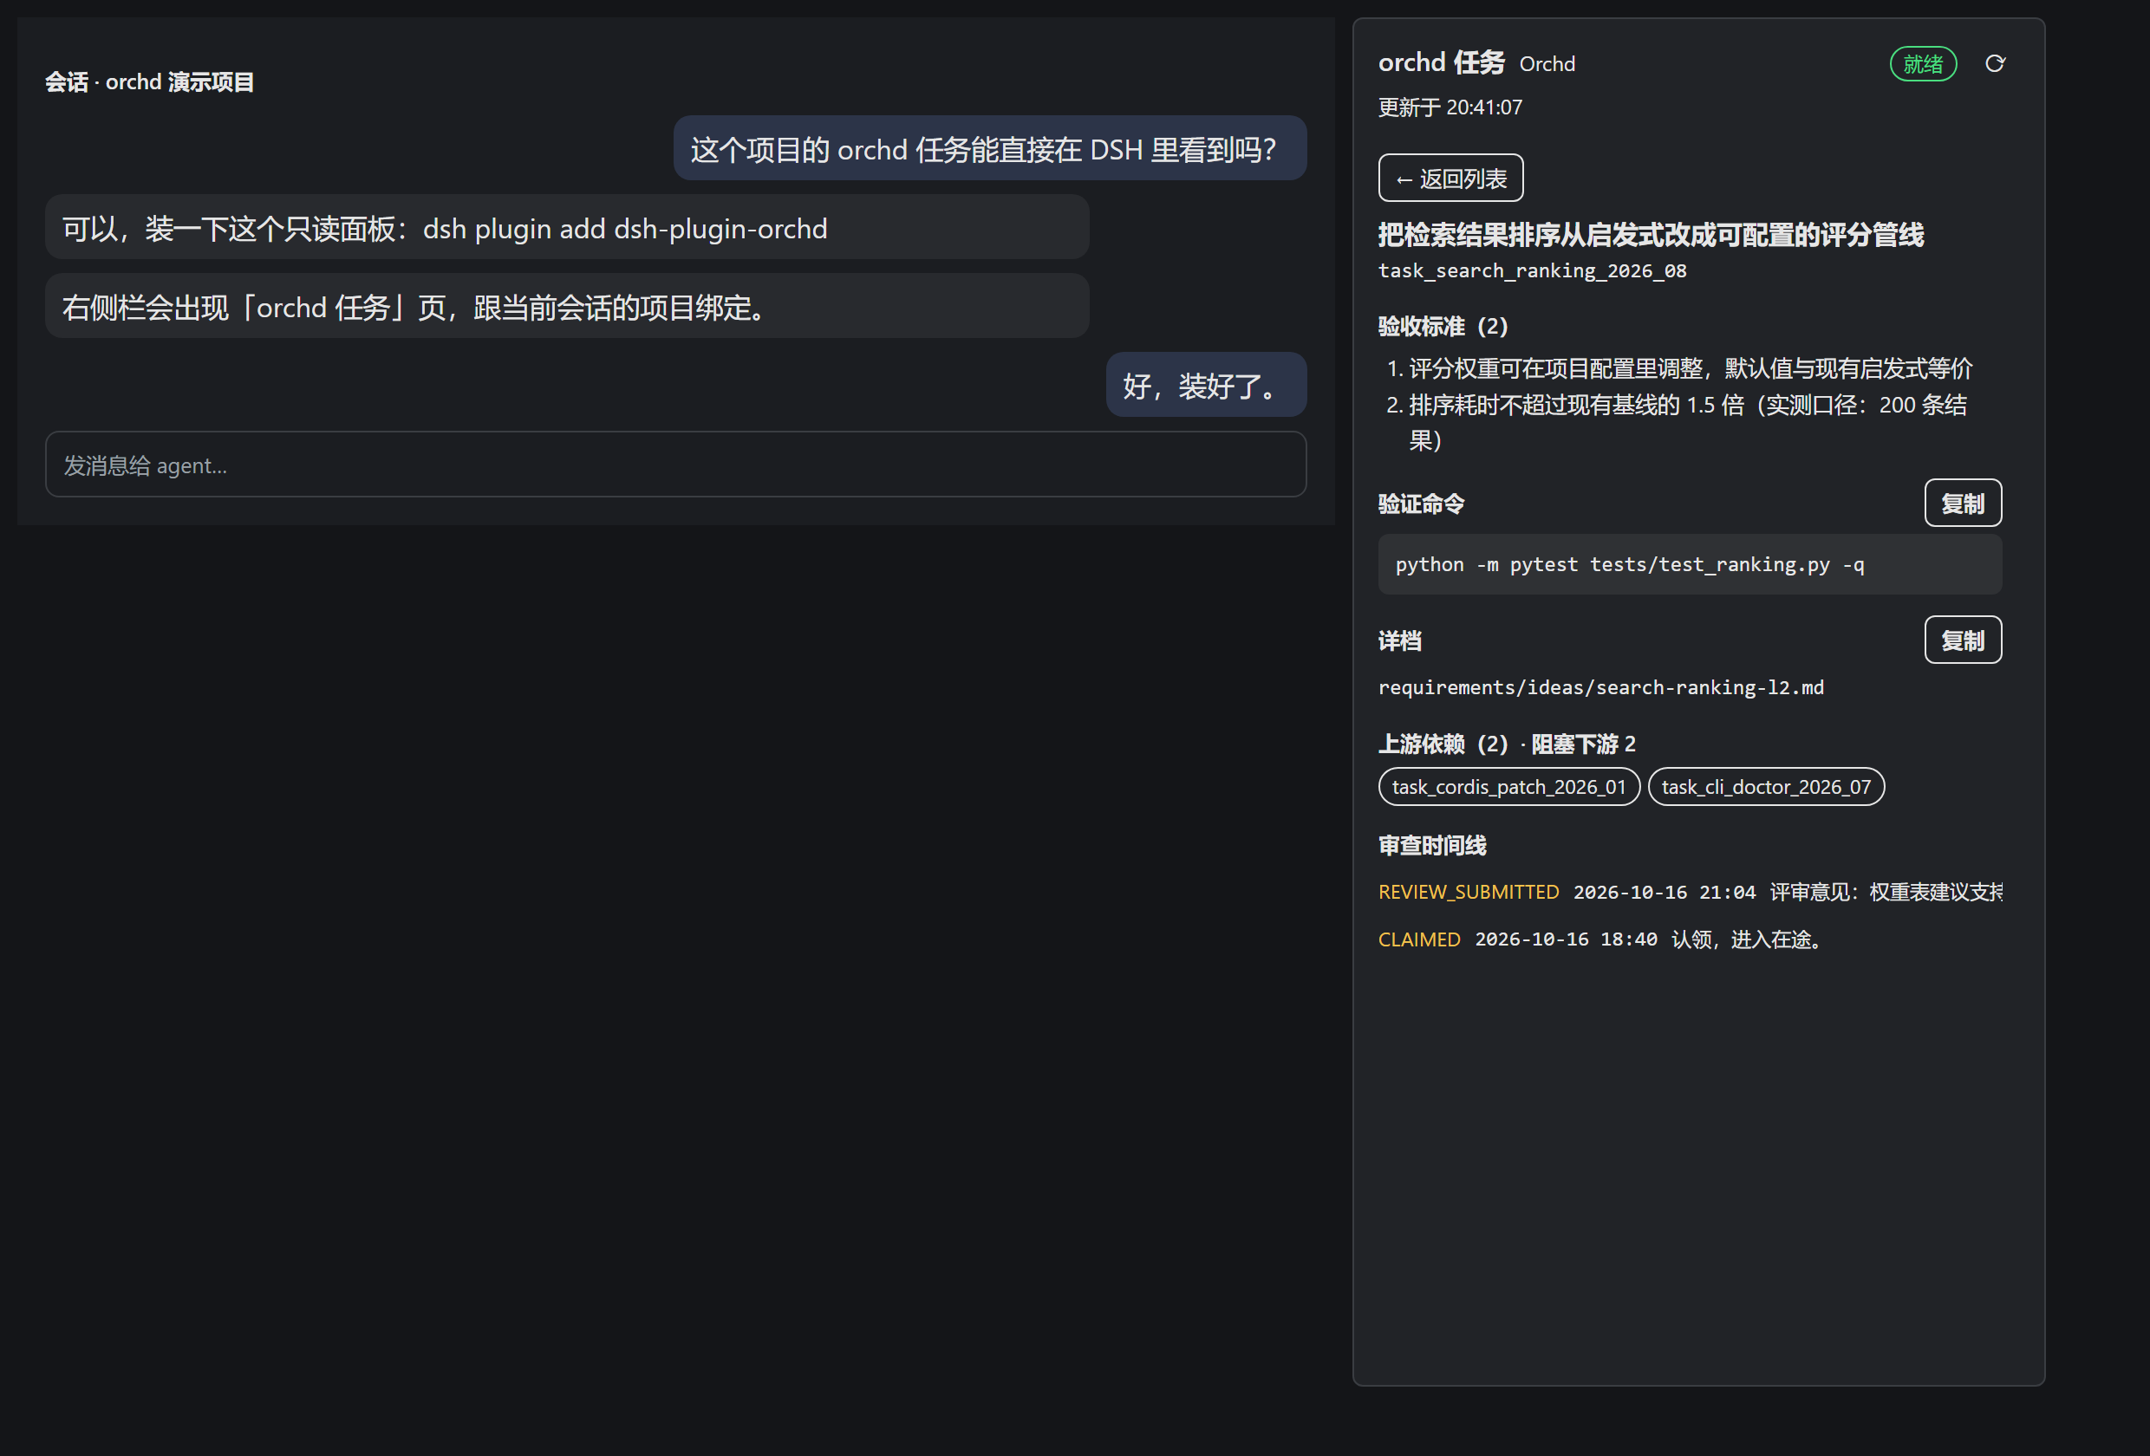The image size is (2150, 1456).
Task: Click the message asking about DSH visibility
Action: [989, 148]
